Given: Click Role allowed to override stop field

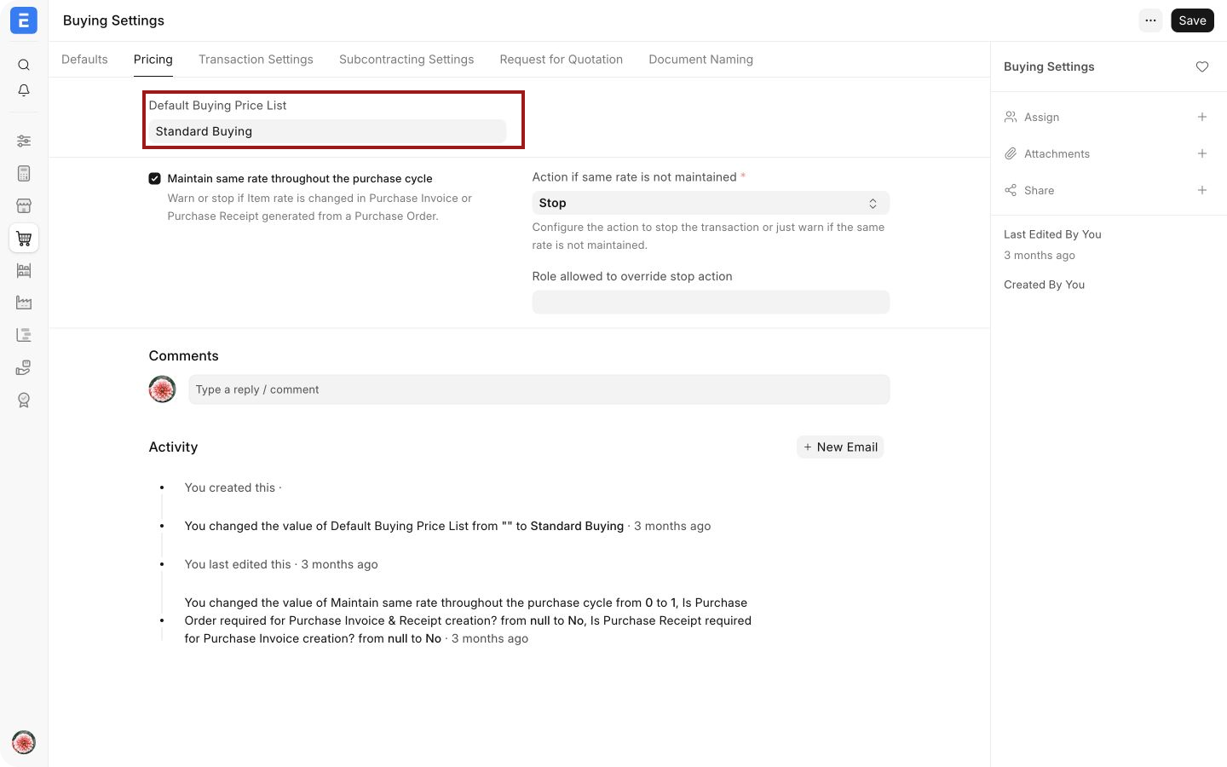Looking at the screenshot, I should click(711, 302).
